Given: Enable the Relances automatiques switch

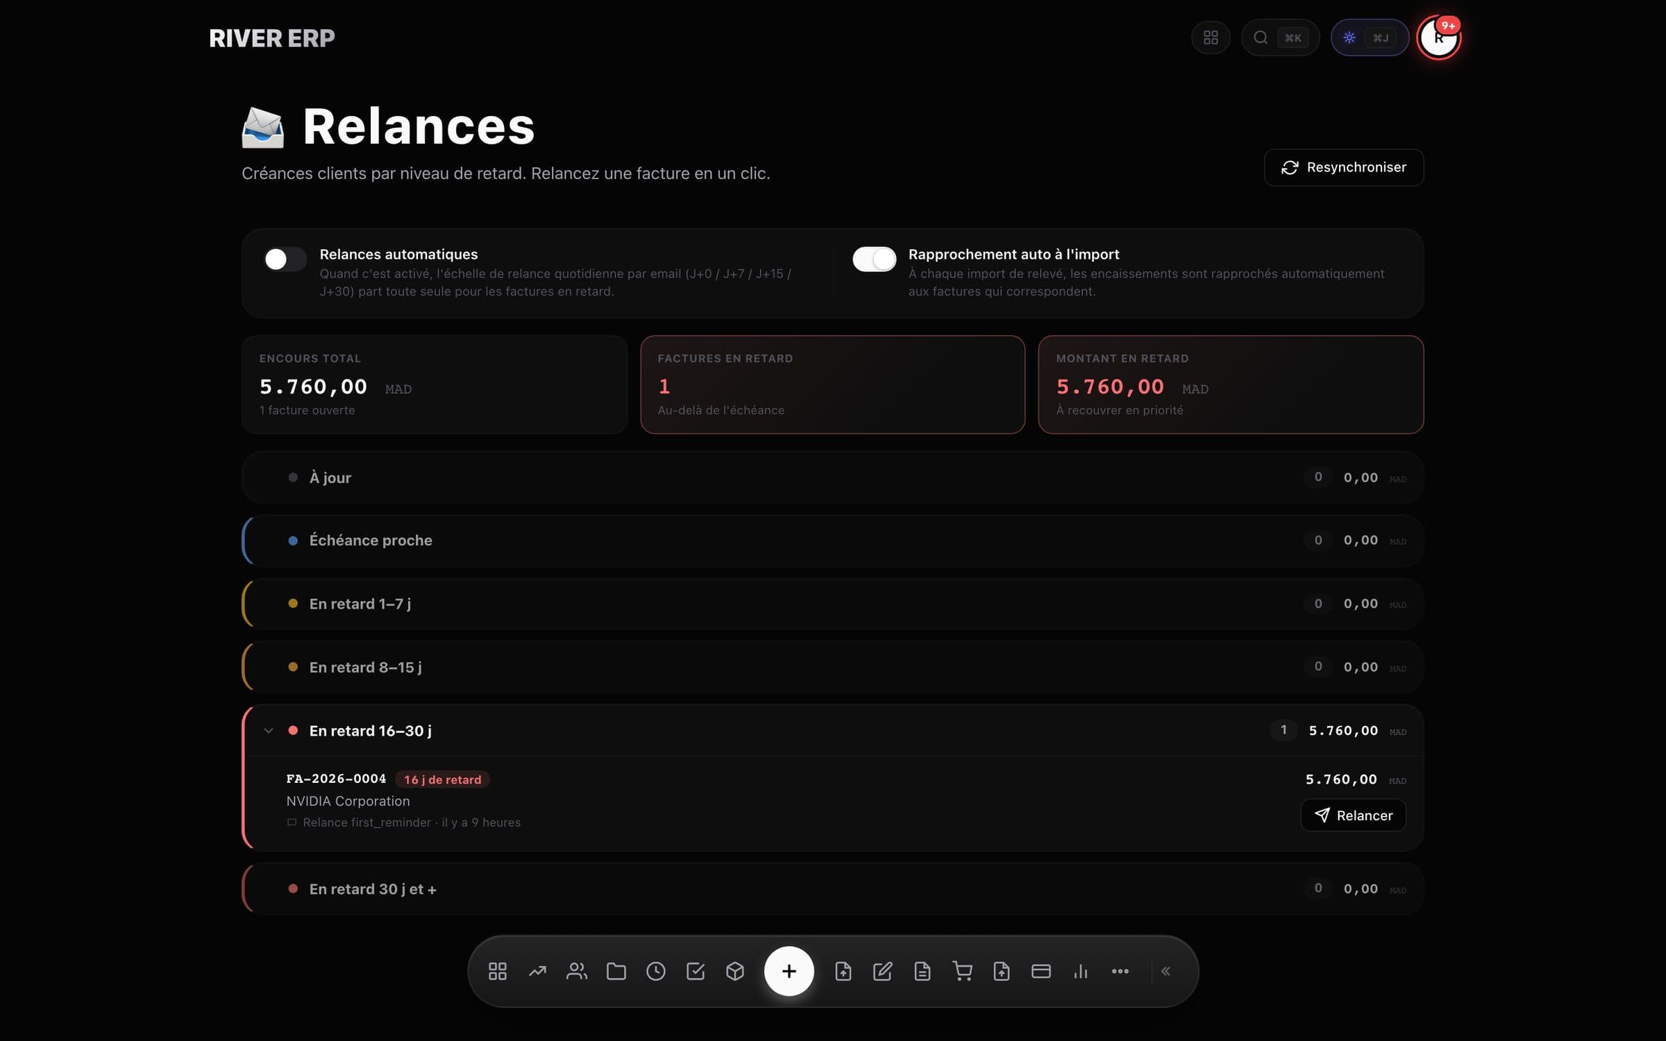Looking at the screenshot, I should [x=285, y=259].
